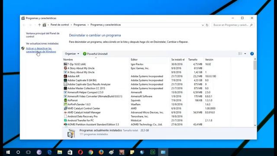
Task: Launch Opera browser from taskbar
Action: point(81,152)
